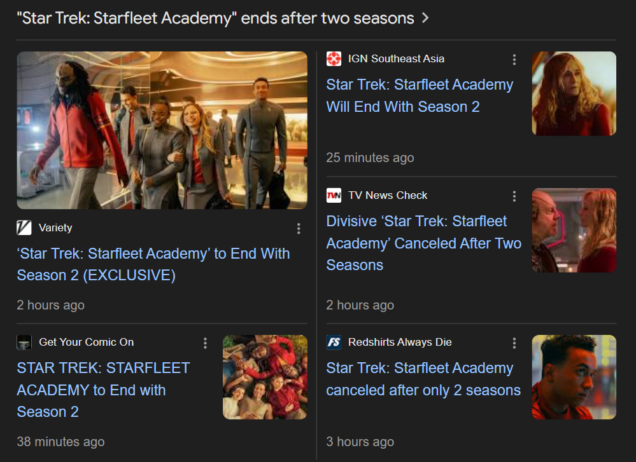Open IGN's "Will End With Season 2" article
636x462 pixels.
(x=420, y=95)
